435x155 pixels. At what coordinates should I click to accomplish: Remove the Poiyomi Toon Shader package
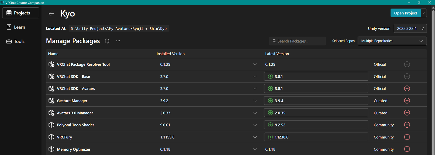(407, 125)
